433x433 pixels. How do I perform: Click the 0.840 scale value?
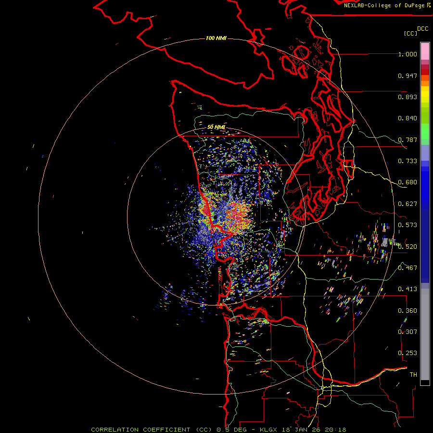(408, 118)
